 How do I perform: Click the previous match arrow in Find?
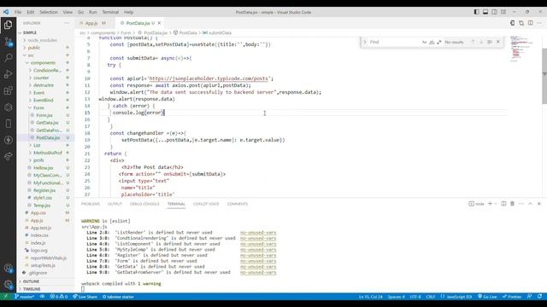pyautogui.click(x=473, y=42)
